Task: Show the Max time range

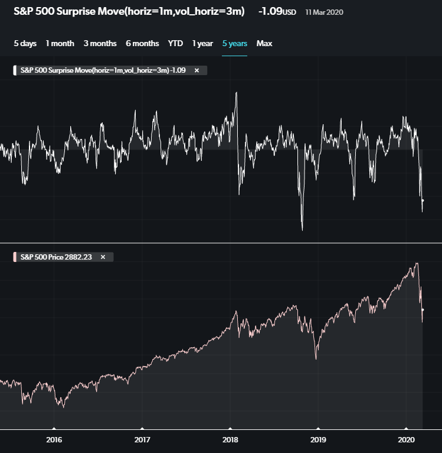Action: (264, 43)
